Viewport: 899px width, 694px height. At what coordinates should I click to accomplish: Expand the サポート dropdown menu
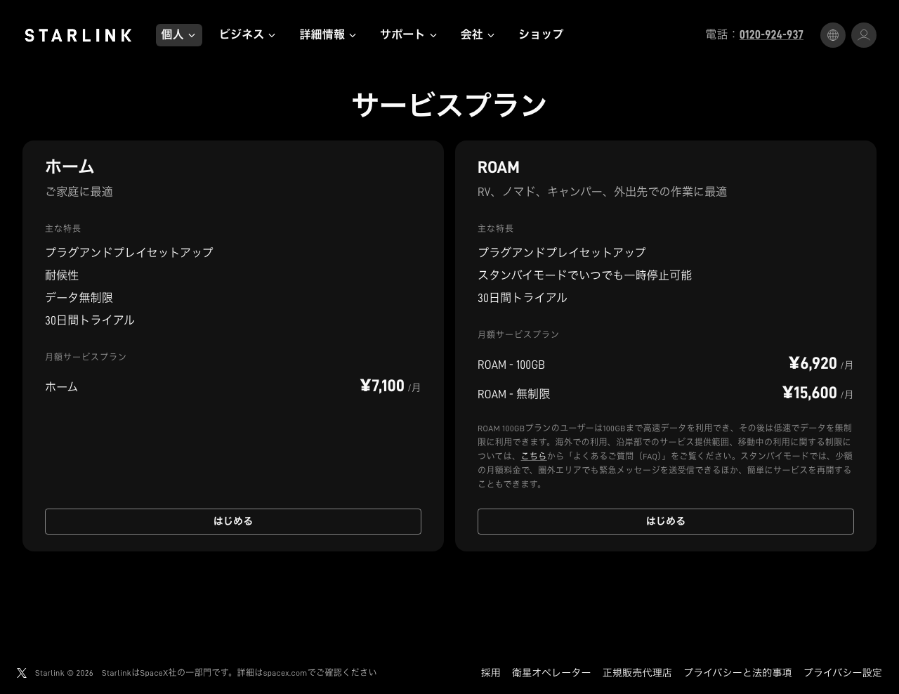408,34
